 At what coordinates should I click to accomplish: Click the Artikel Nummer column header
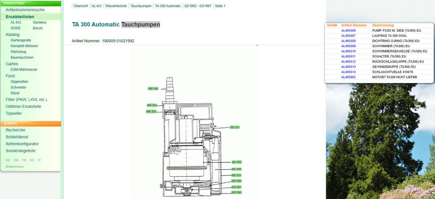tap(354, 25)
